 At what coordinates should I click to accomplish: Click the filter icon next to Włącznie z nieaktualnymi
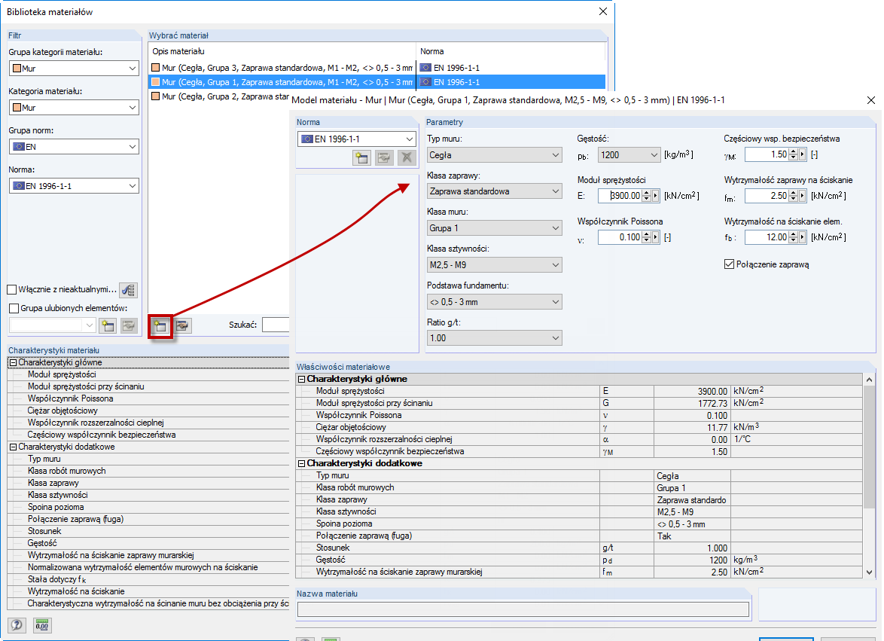click(129, 290)
